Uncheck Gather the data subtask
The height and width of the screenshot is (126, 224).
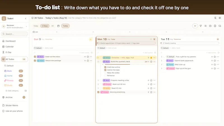[105, 70]
